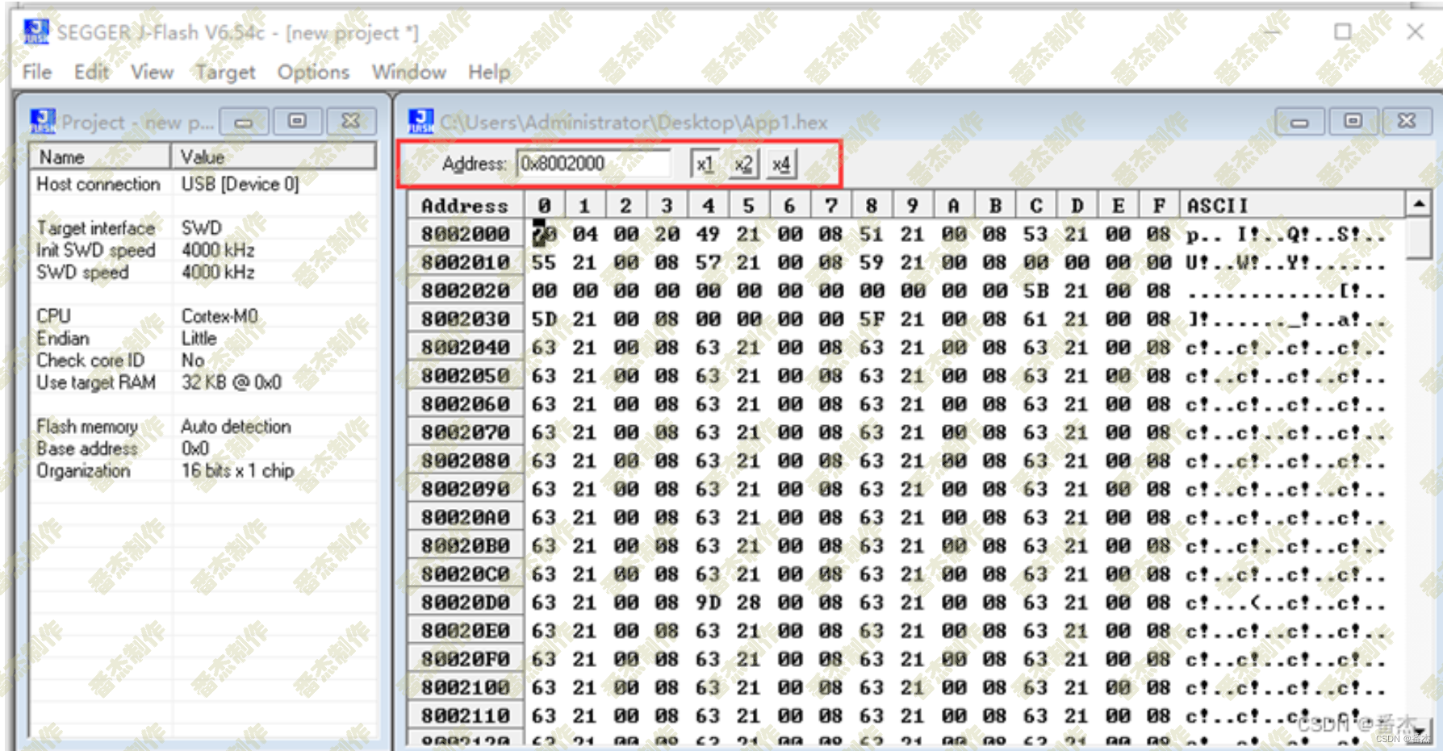Click byte 9D in row 80020D0

tap(708, 603)
